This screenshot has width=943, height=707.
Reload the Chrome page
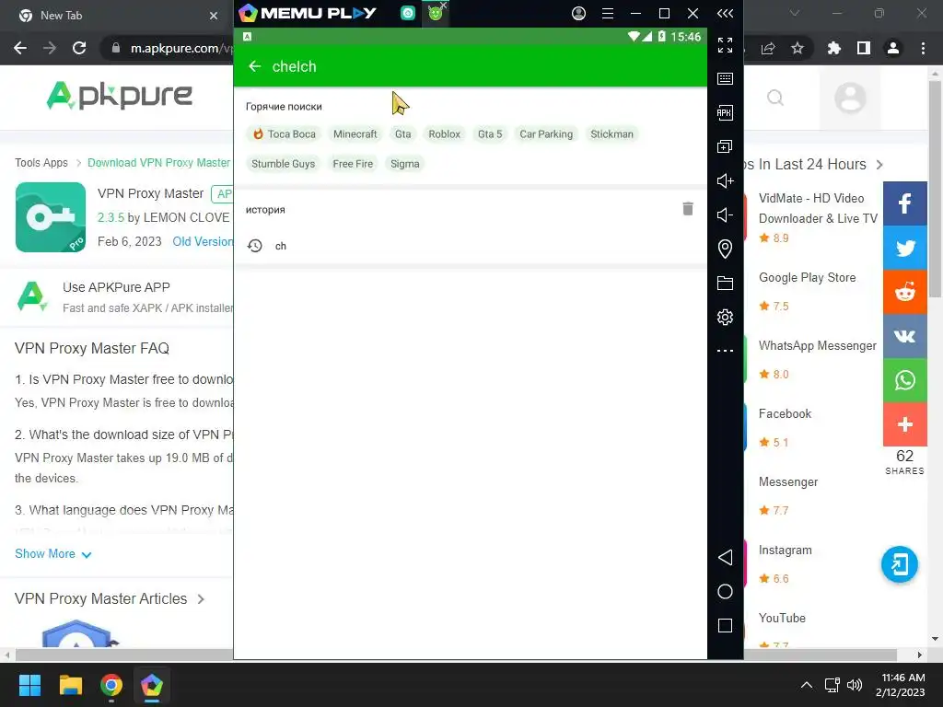click(x=79, y=48)
